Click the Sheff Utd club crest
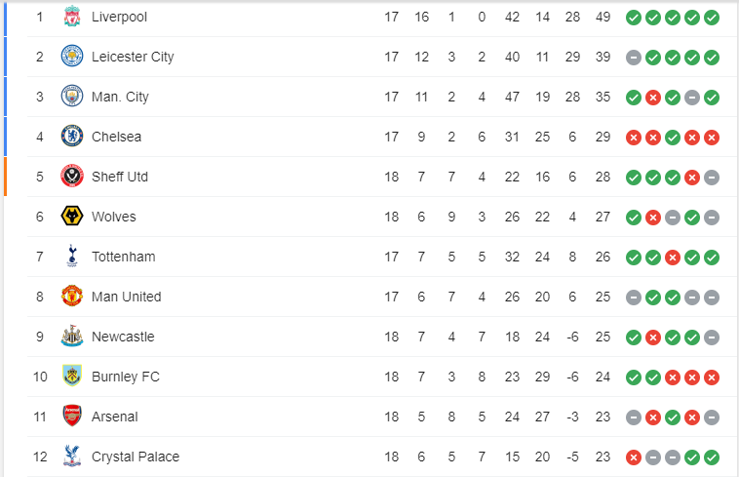Screen dimensions: 739x477 click(x=72, y=177)
